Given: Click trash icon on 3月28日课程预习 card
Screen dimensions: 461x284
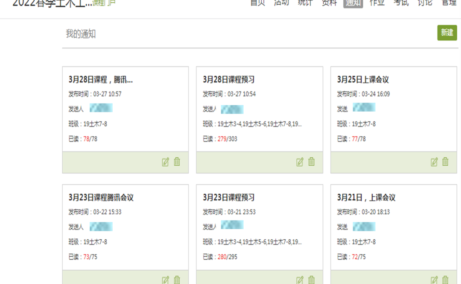Looking at the screenshot, I should click(x=312, y=162).
